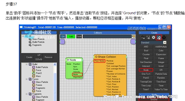
Task: Click the Velocity output on H Node
Action: coord(77,72)
